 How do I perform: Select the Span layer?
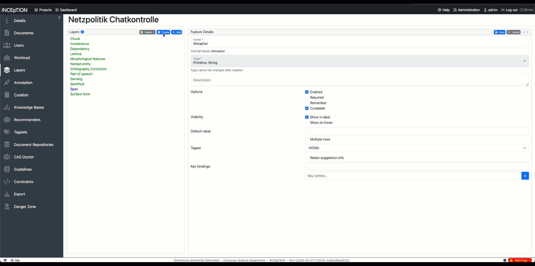point(74,89)
